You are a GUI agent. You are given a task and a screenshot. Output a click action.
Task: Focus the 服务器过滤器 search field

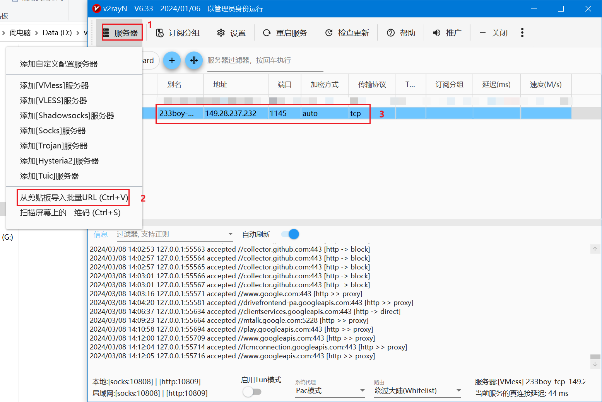(265, 61)
